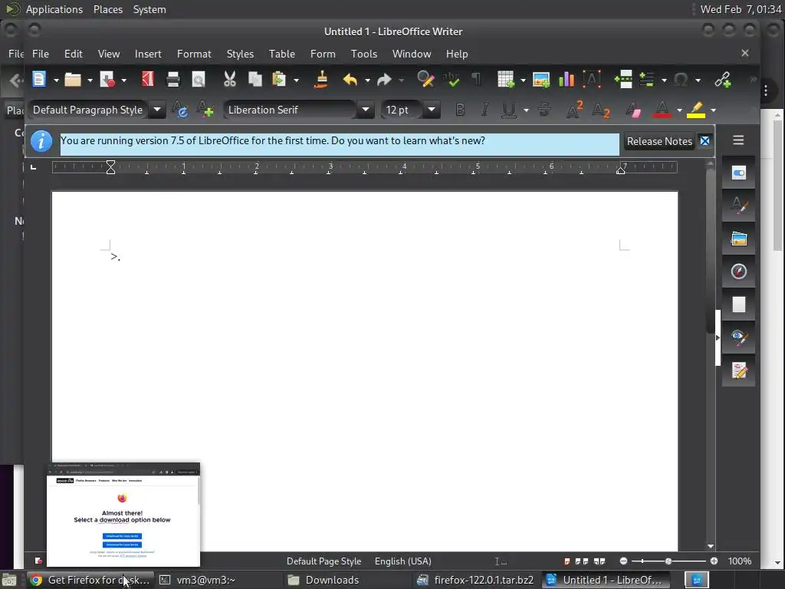Expand paragraph style dropdown

[157, 110]
